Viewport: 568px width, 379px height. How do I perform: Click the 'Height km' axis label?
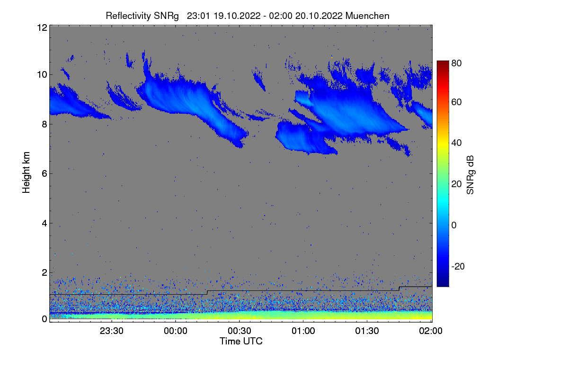click(x=27, y=172)
